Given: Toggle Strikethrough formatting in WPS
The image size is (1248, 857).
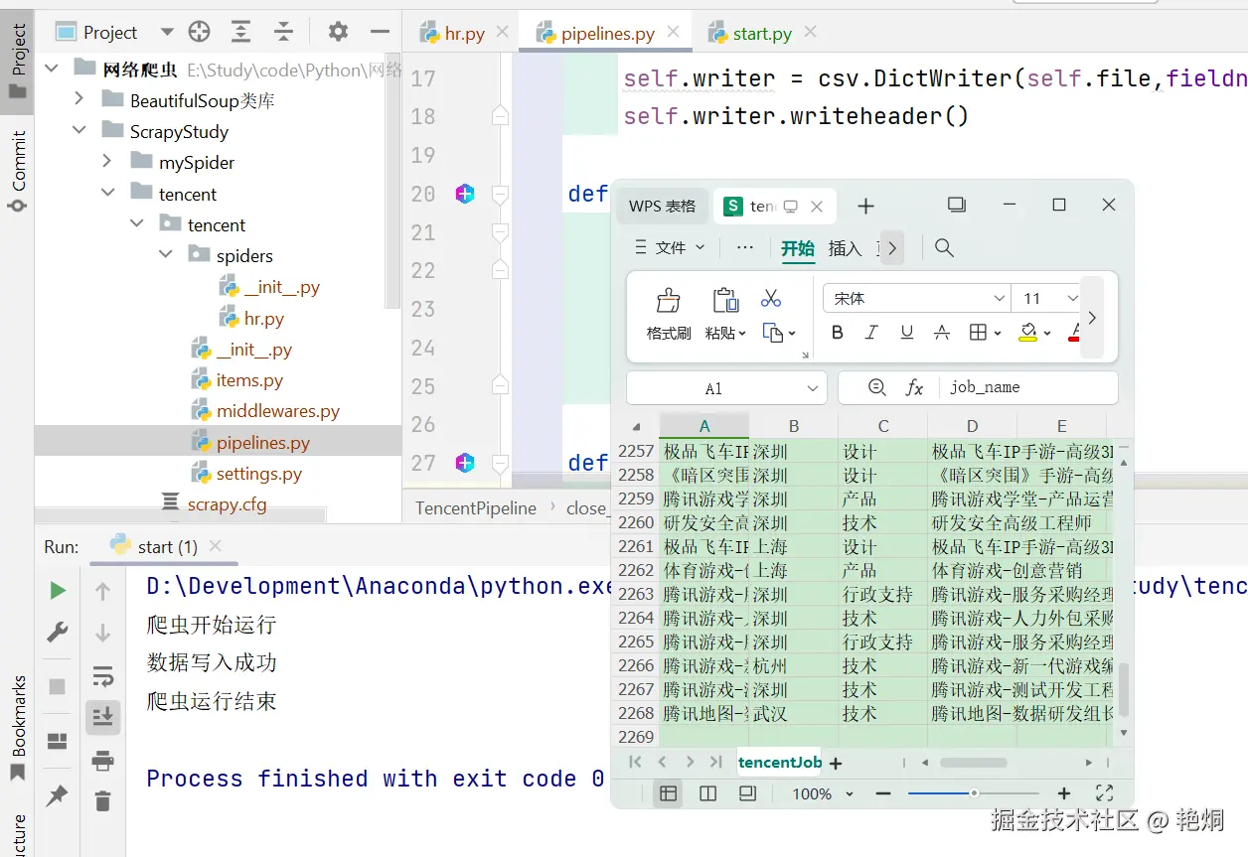Looking at the screenshot, I should pyautogui.click(x=941, y=333).
